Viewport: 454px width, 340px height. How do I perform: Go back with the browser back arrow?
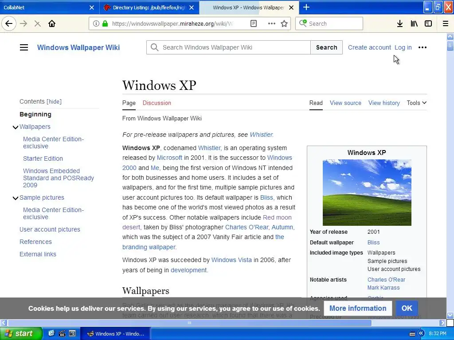[9, 23]
